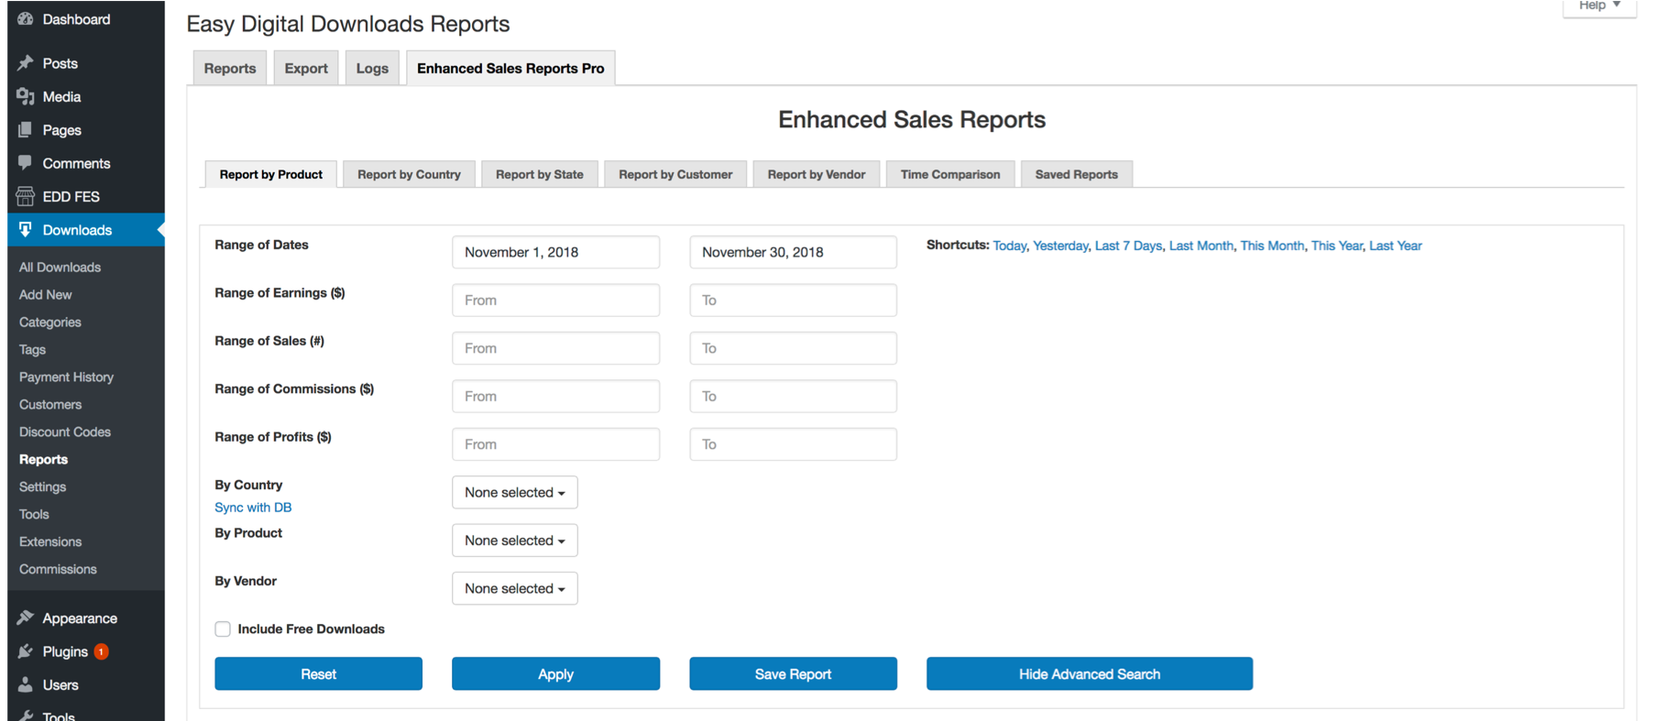Open Payment History submenu item
The width and height of the screenshot is (1657, 721).
66,377
